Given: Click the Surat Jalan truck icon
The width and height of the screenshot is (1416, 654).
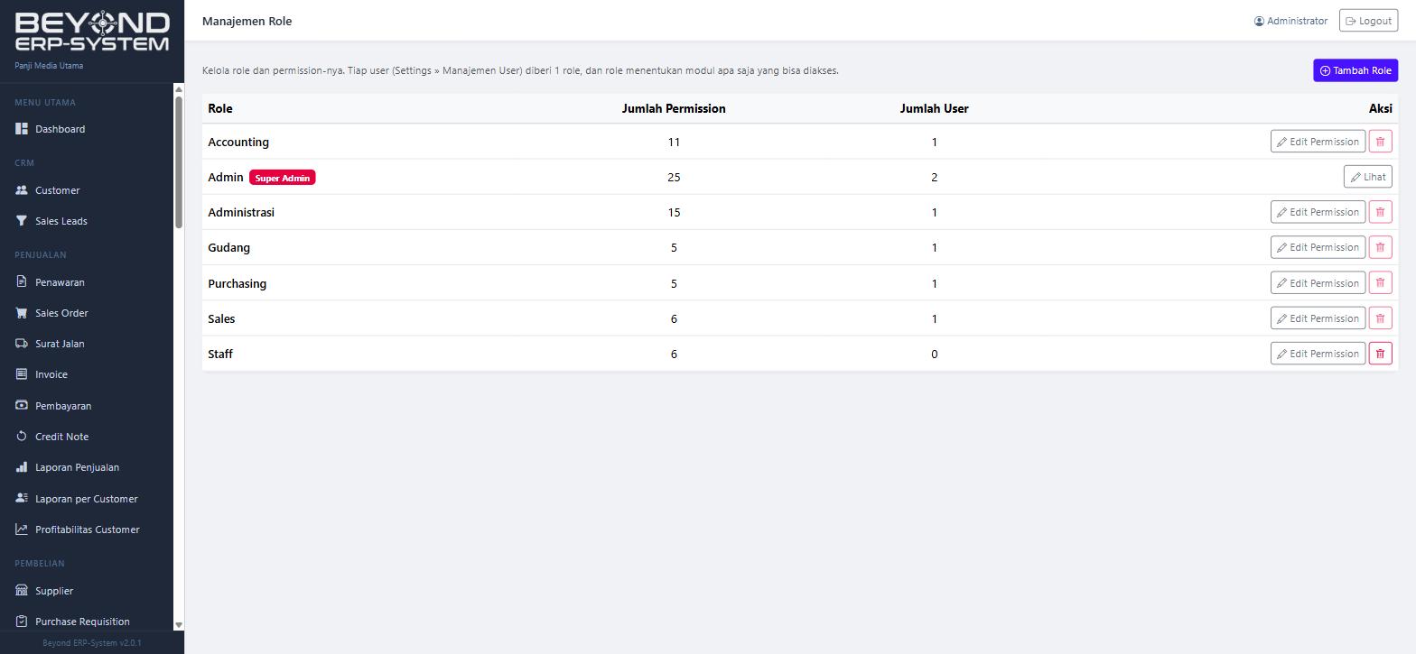Looking at the screenshot, I should (22, 344).
